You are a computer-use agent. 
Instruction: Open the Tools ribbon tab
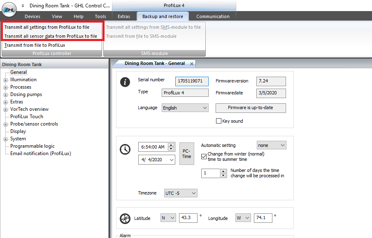(100, 16)
